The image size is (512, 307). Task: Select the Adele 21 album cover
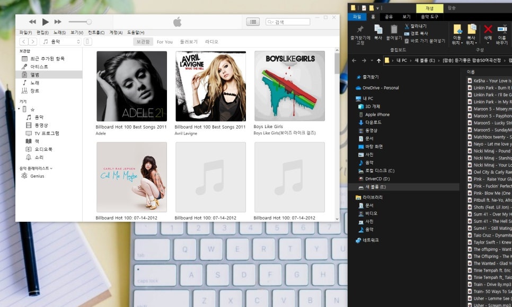pos(131,86)
